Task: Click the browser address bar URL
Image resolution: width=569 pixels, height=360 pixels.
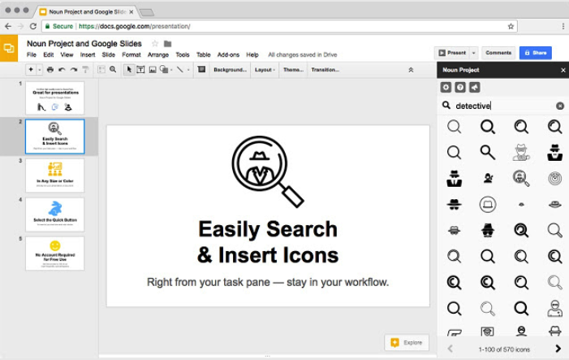Action: (135, 26)
